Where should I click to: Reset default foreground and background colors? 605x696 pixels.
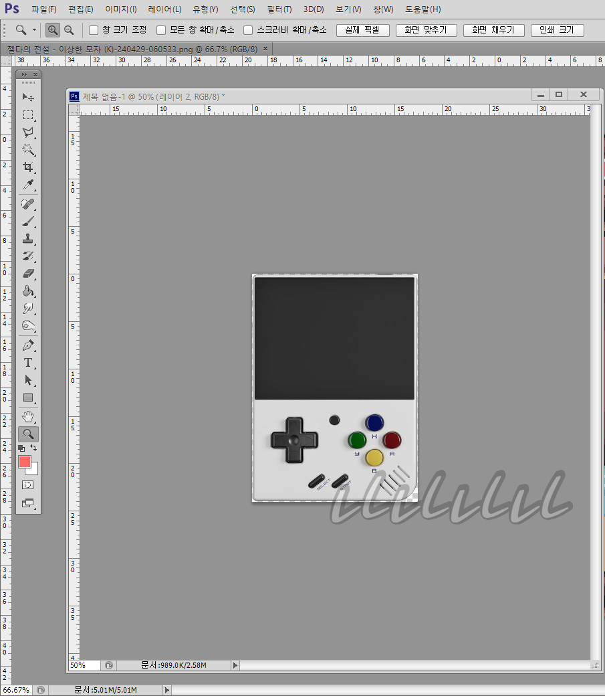(x=21, y=448)
